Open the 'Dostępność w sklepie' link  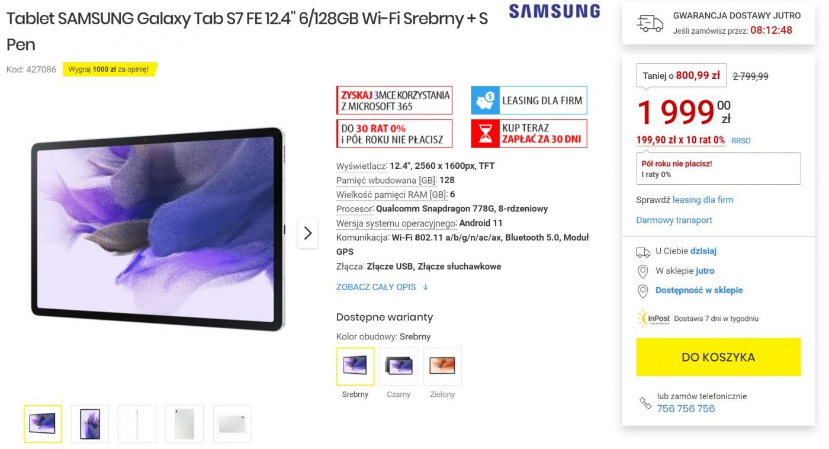tap(699, 290)
